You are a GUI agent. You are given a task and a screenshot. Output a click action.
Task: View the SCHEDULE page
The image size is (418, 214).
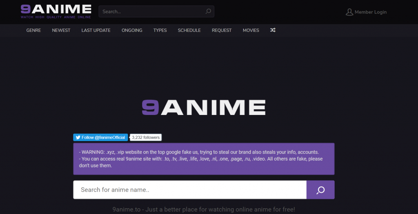tap(189, 30)
